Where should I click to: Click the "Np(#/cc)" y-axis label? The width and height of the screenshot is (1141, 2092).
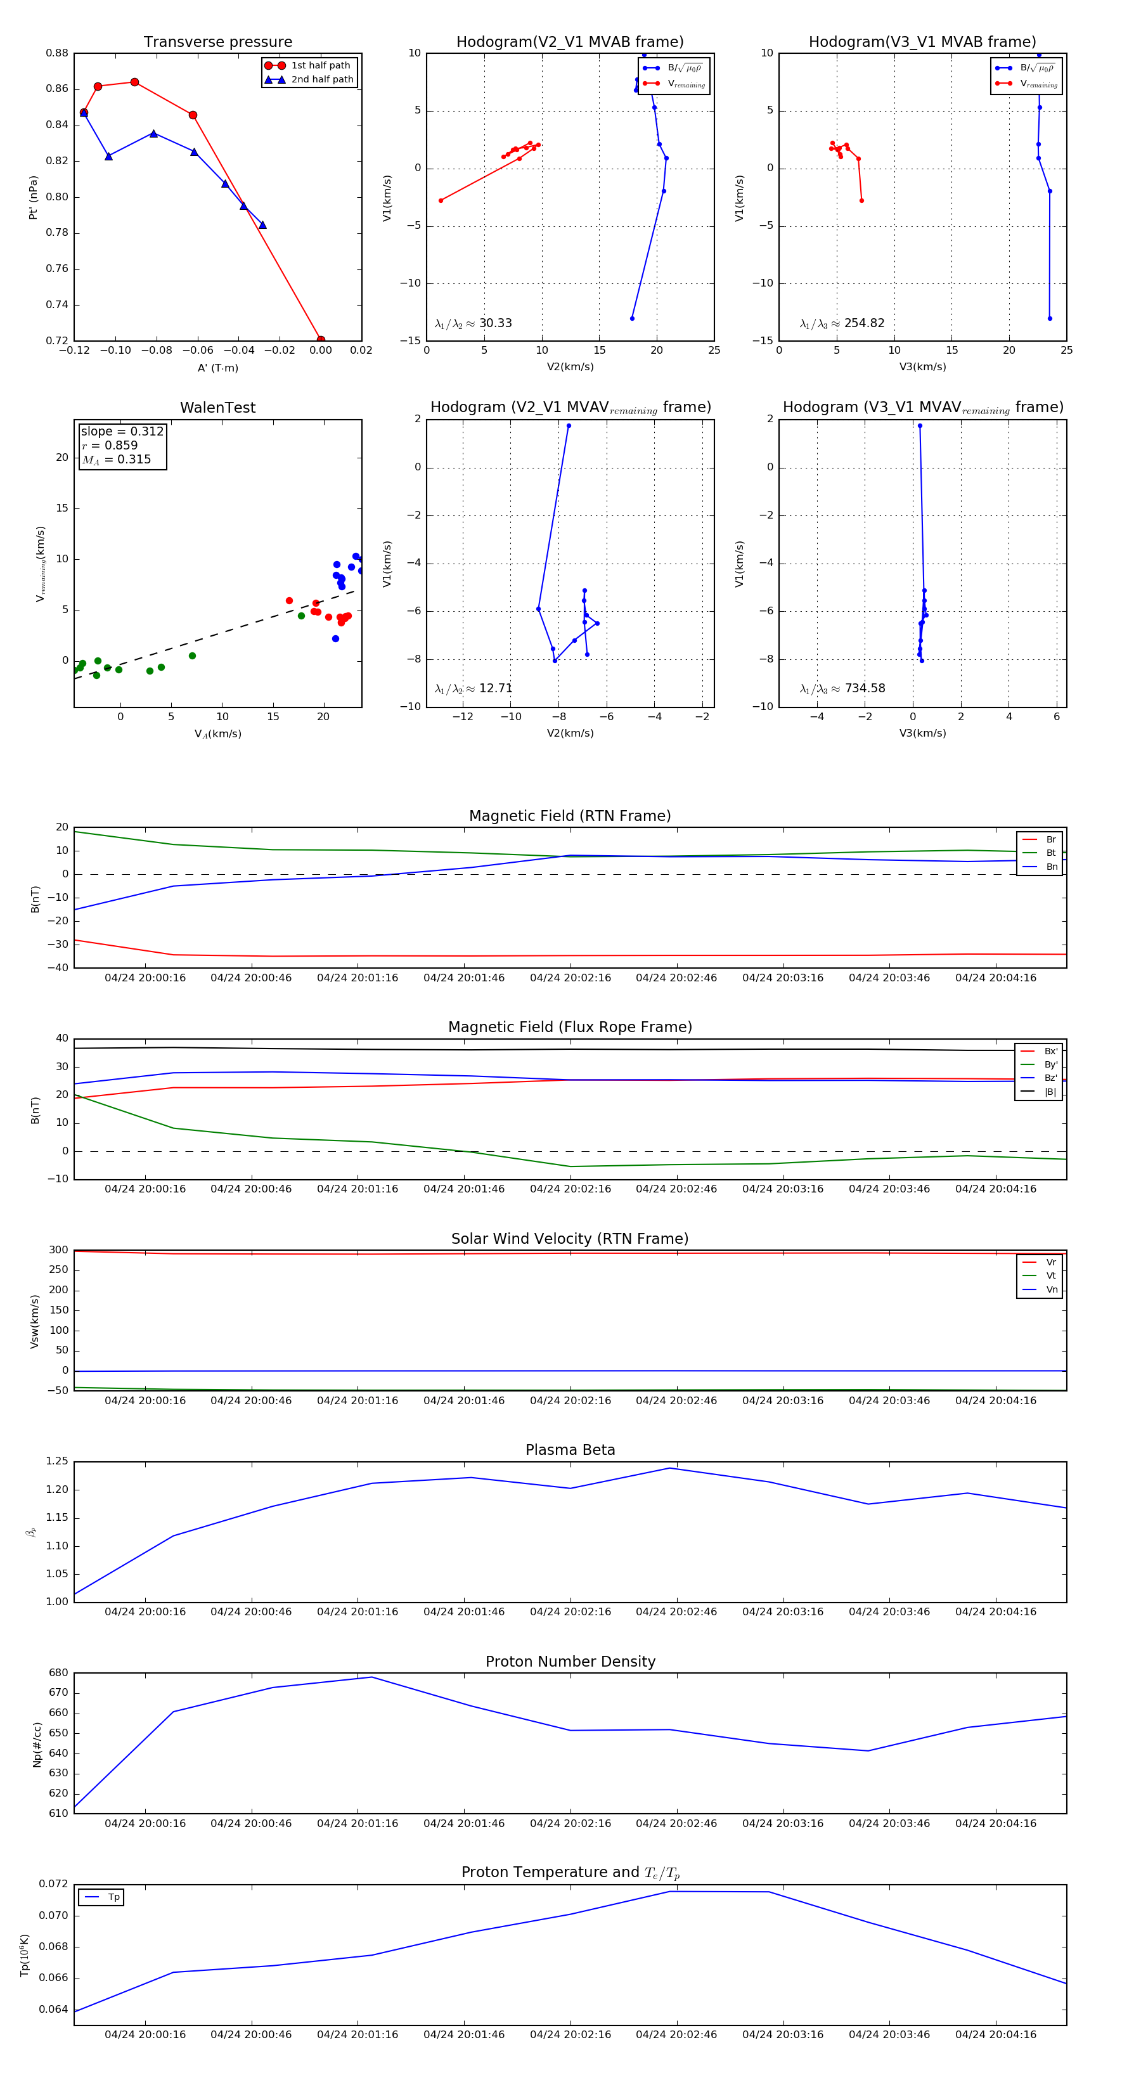[x=37, y=1745]
